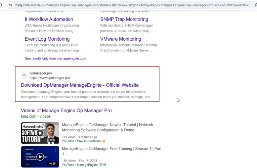Screen dimensions: 257x168
Task: Focus the browser address bar URL field
Action: (131, 5)
